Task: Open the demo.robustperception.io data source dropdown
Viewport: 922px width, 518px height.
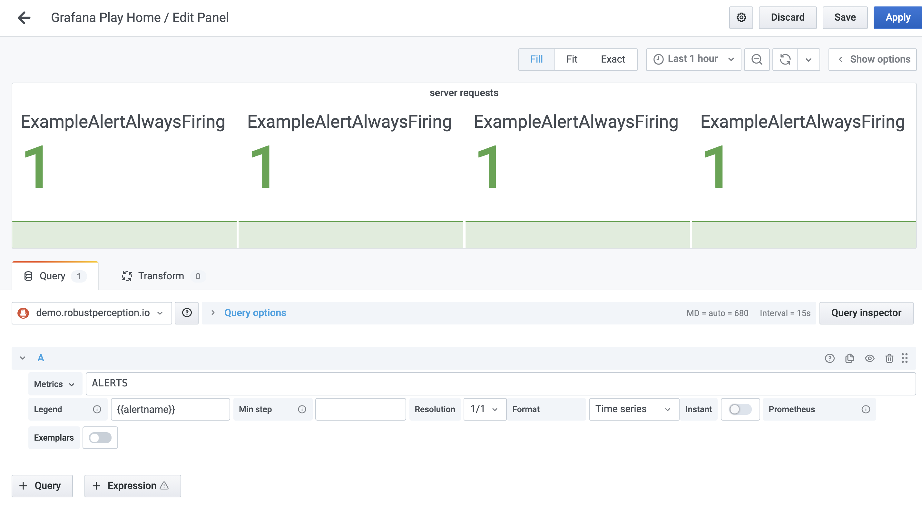Action: point(92,313)
